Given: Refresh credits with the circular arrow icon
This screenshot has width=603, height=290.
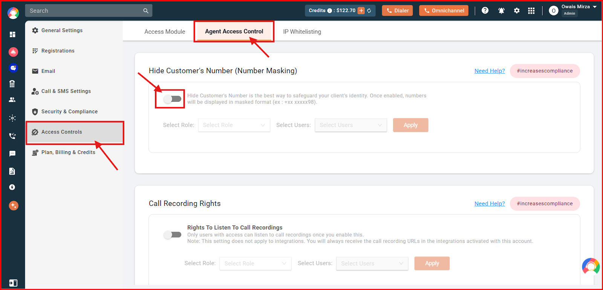Looking at the screenshot, I should pos(369,11).
